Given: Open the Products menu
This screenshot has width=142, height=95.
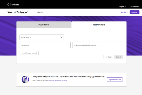Looking at the screenshot, I should pos(135,7).
